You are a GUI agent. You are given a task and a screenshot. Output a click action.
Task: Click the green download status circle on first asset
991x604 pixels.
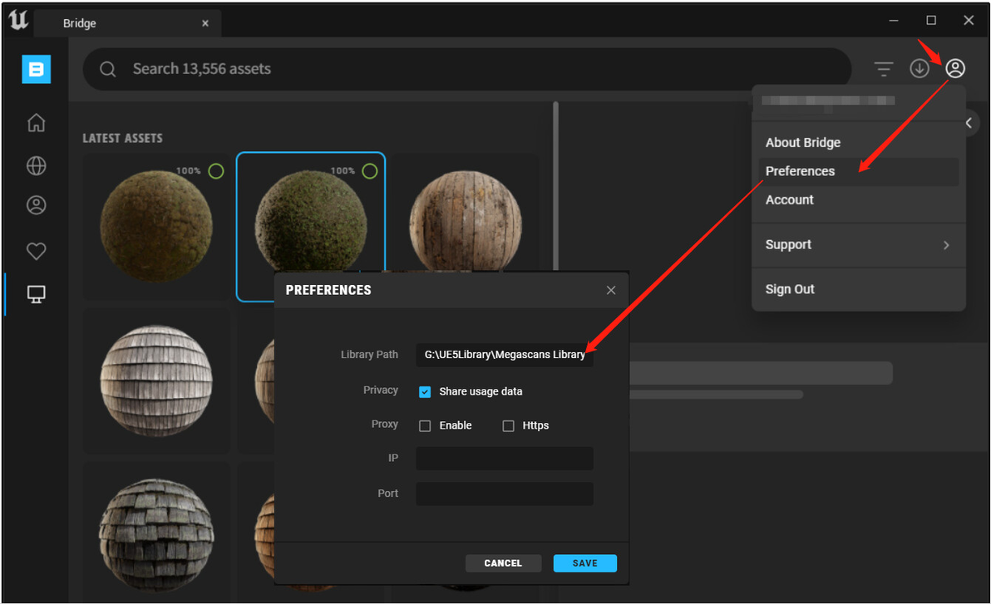[x=216, y=171]
